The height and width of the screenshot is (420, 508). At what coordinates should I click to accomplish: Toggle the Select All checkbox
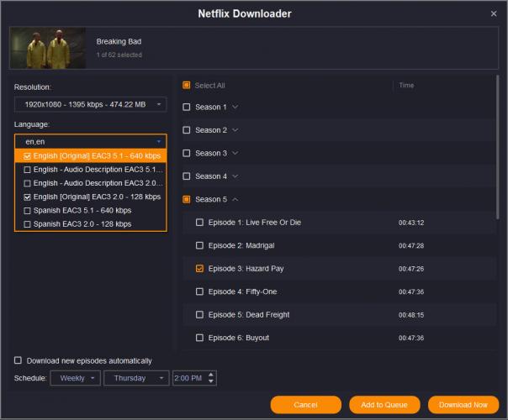(186, 85)
